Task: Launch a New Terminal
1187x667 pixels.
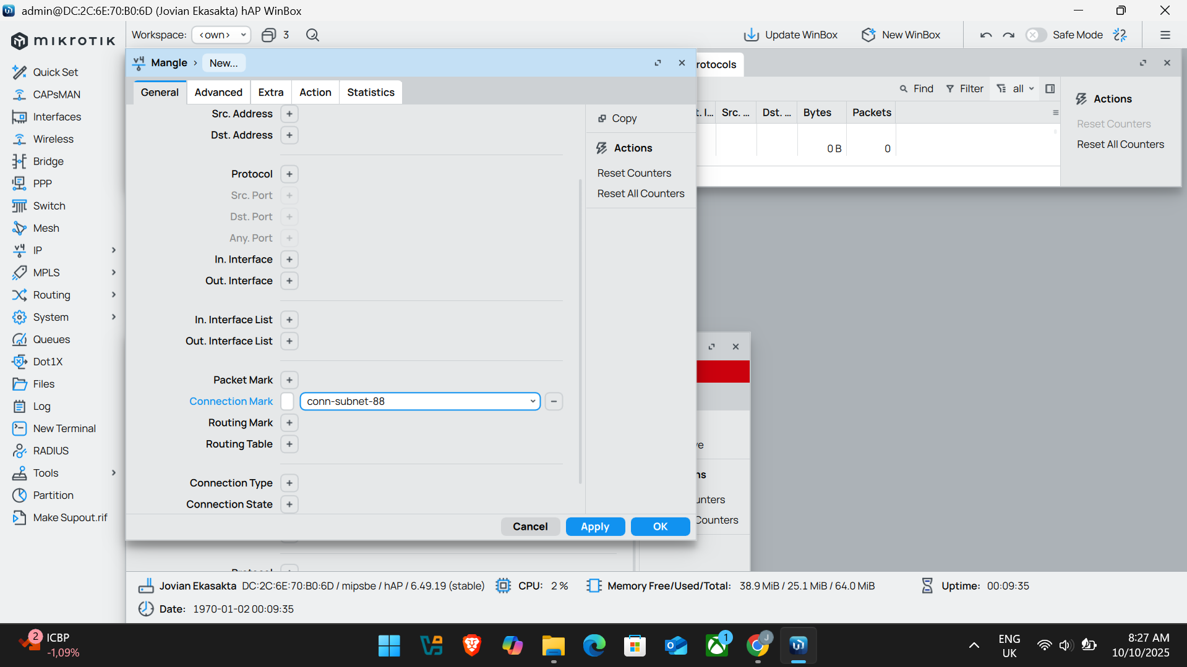Action: (64, 428)
